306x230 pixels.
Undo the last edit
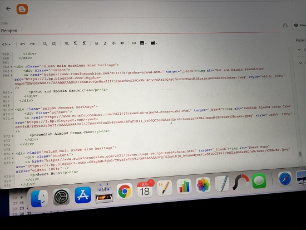tap(23, 44)
